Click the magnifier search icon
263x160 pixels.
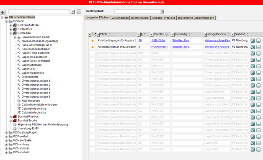point(79,11)
